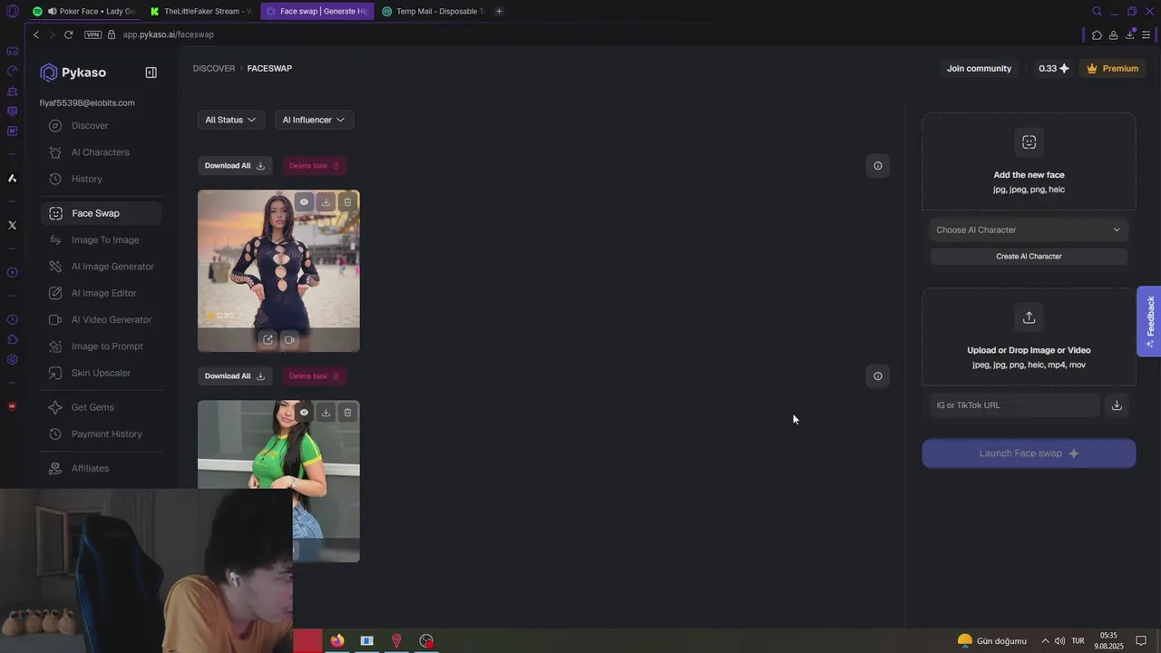Click the Affiliates icon

55,468
